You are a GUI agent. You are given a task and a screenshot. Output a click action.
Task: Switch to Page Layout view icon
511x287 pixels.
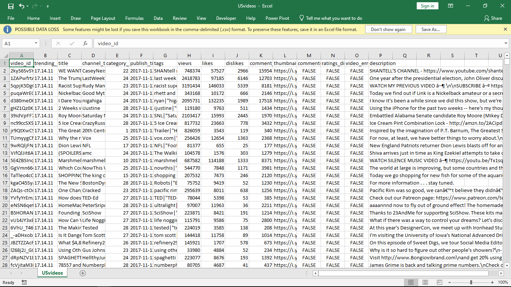point(425,282)
